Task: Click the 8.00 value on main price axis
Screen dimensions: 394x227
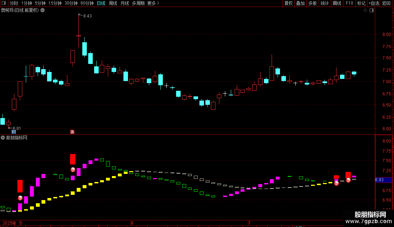Action: coord(386,35)
